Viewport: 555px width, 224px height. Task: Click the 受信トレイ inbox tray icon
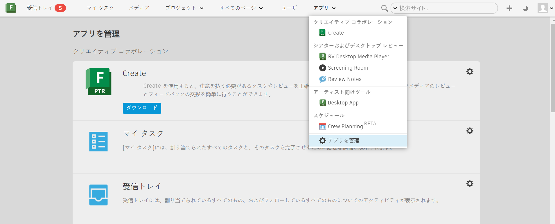point(98,195)
